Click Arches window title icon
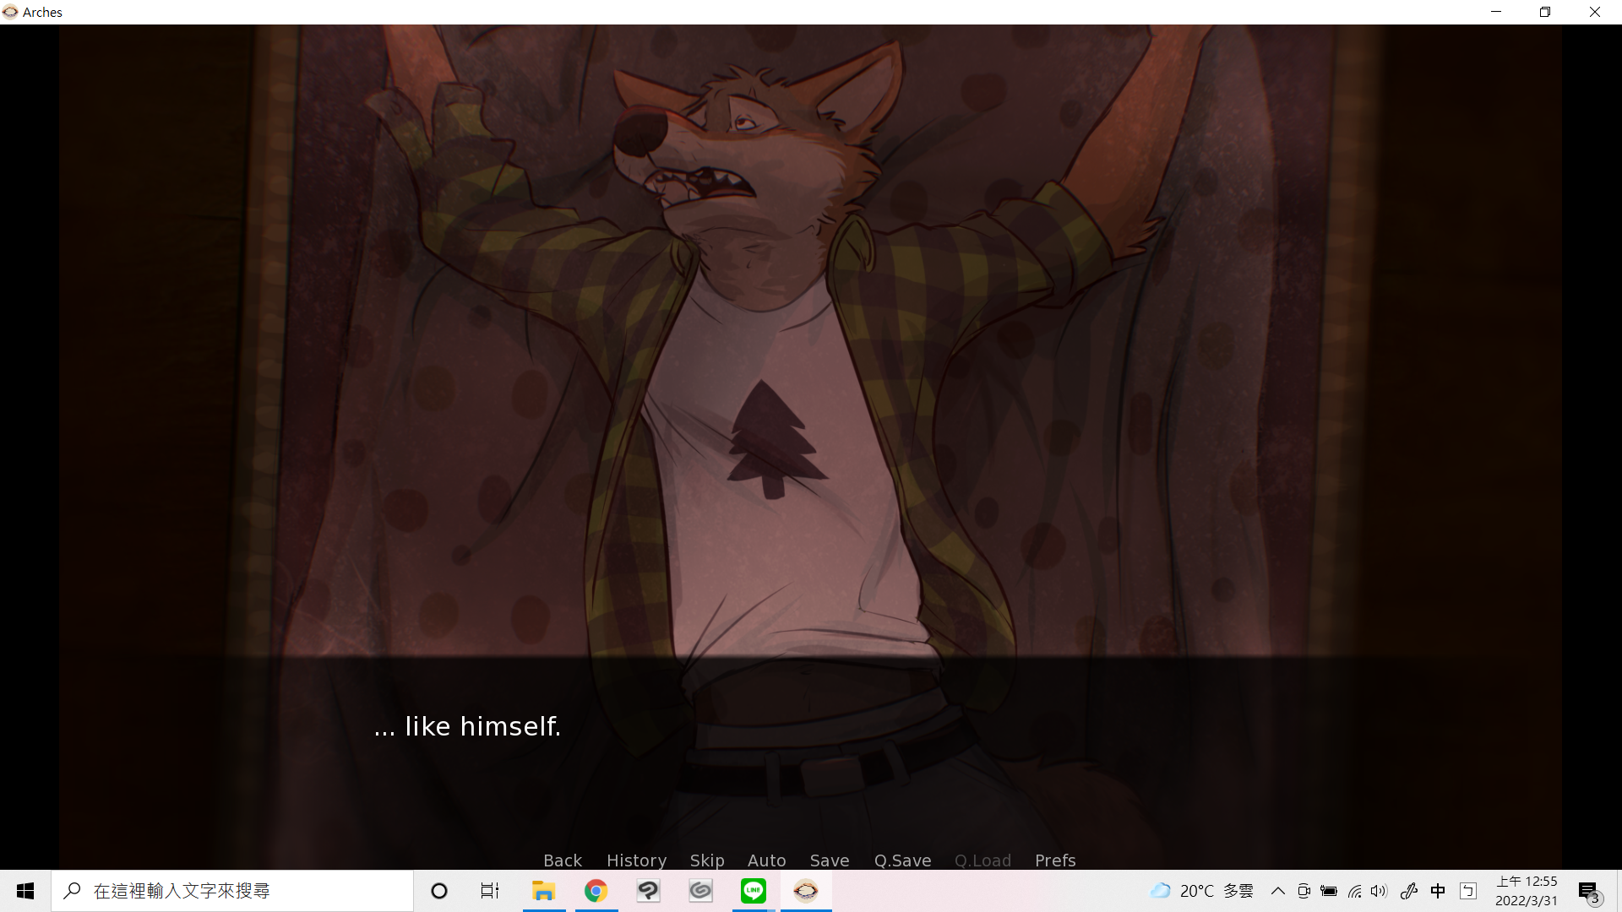Viewport: 1622px width, 912px height. (10, 12)
